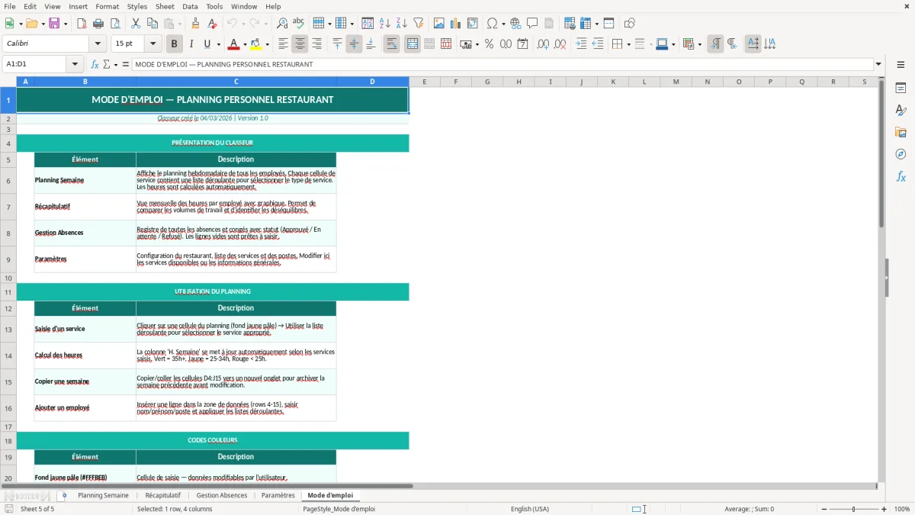Toggle Align Left
This screenshot has height=515, width=915.
coord(283,44)
